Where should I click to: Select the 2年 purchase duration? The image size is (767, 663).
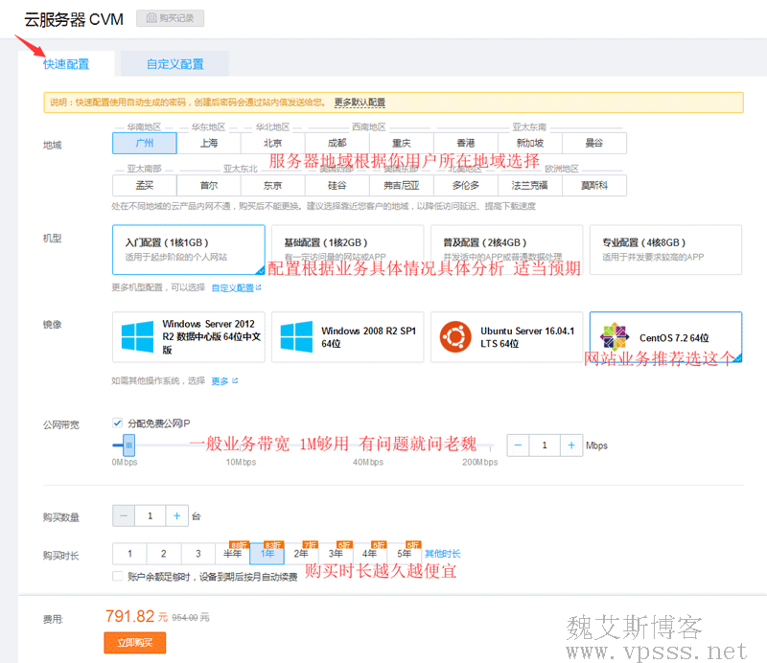point(301,554)
